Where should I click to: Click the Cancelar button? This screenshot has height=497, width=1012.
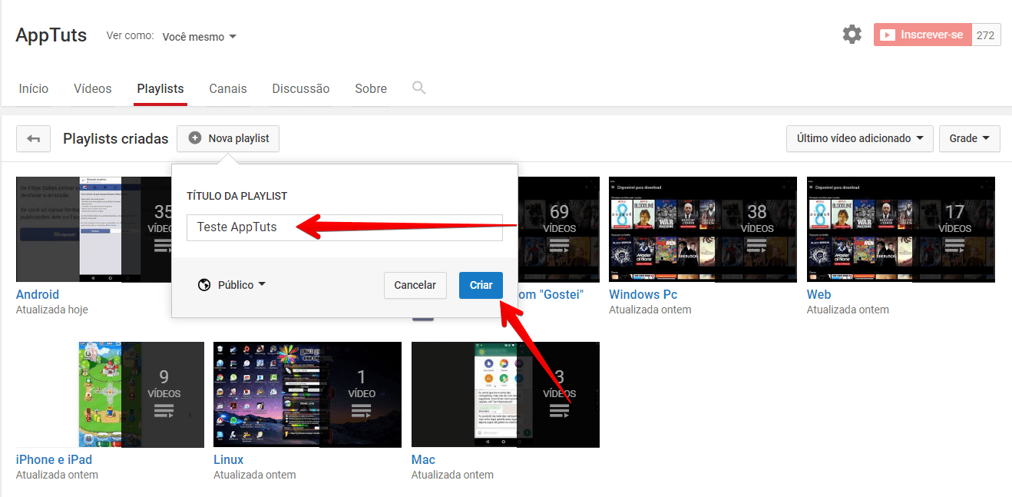click(x=415, y=285)
